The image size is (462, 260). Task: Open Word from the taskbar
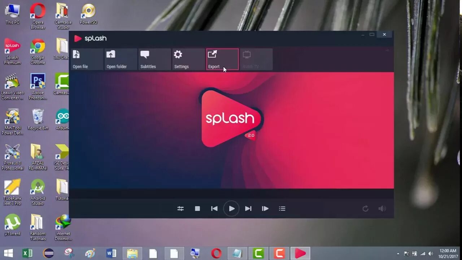111,253
